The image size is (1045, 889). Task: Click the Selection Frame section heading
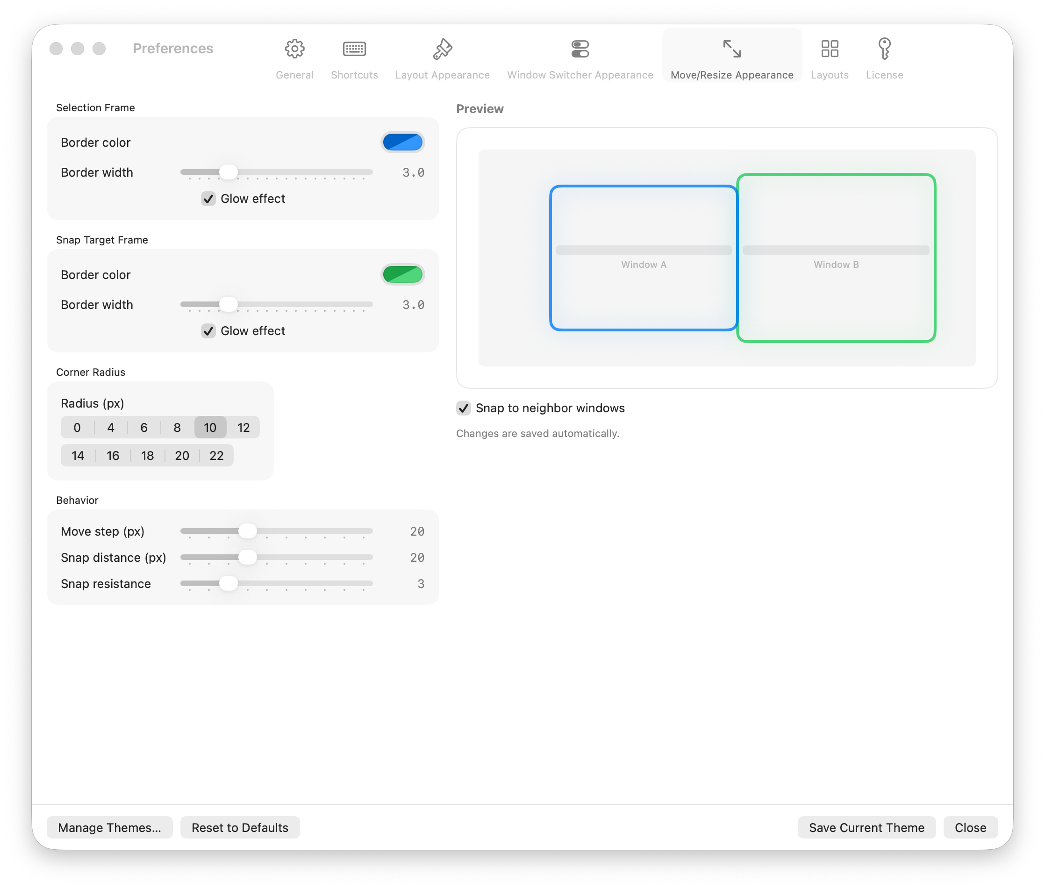95,108
